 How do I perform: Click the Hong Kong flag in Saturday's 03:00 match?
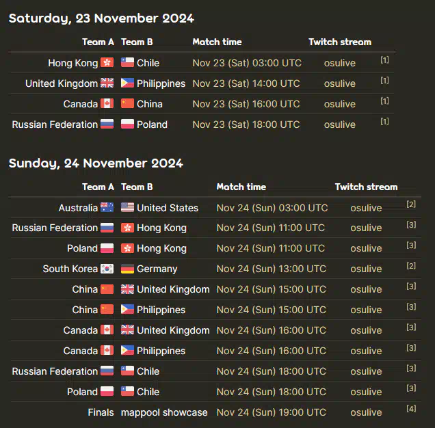(107, 62)
